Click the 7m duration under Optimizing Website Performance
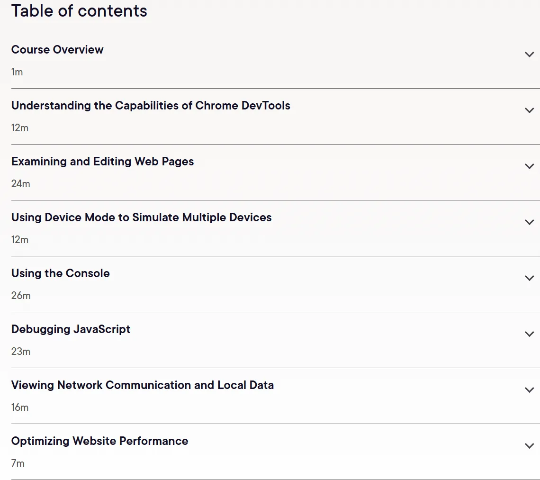Screen dimensions: 540x480 pos(18,463)
